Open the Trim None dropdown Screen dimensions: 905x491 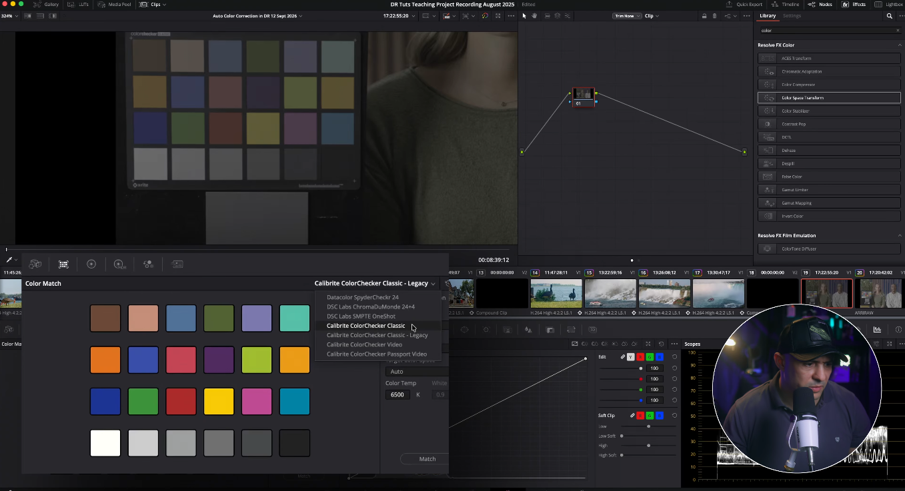[626, 15]
